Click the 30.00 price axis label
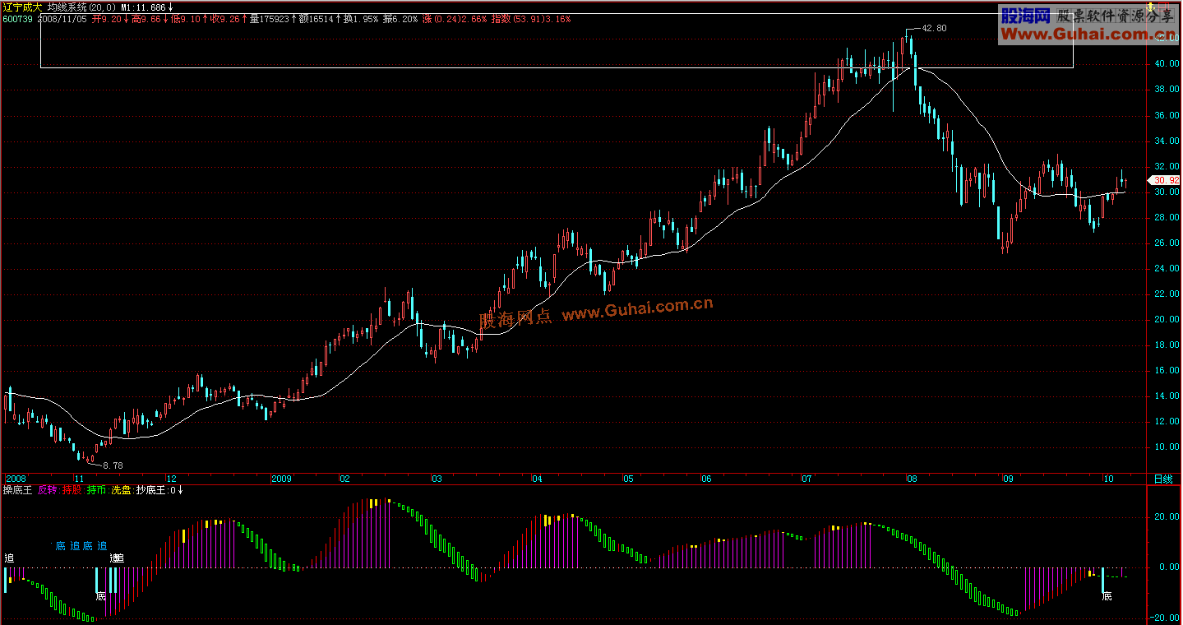1183x625 pixels. 1165,192
